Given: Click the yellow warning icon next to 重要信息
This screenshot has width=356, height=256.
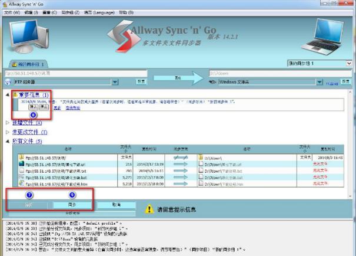Looking at the screenshot, I should tap(15, 94).
